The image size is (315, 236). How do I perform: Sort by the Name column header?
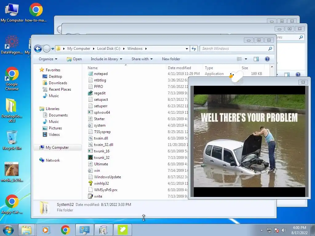click(x=126, y=68)
